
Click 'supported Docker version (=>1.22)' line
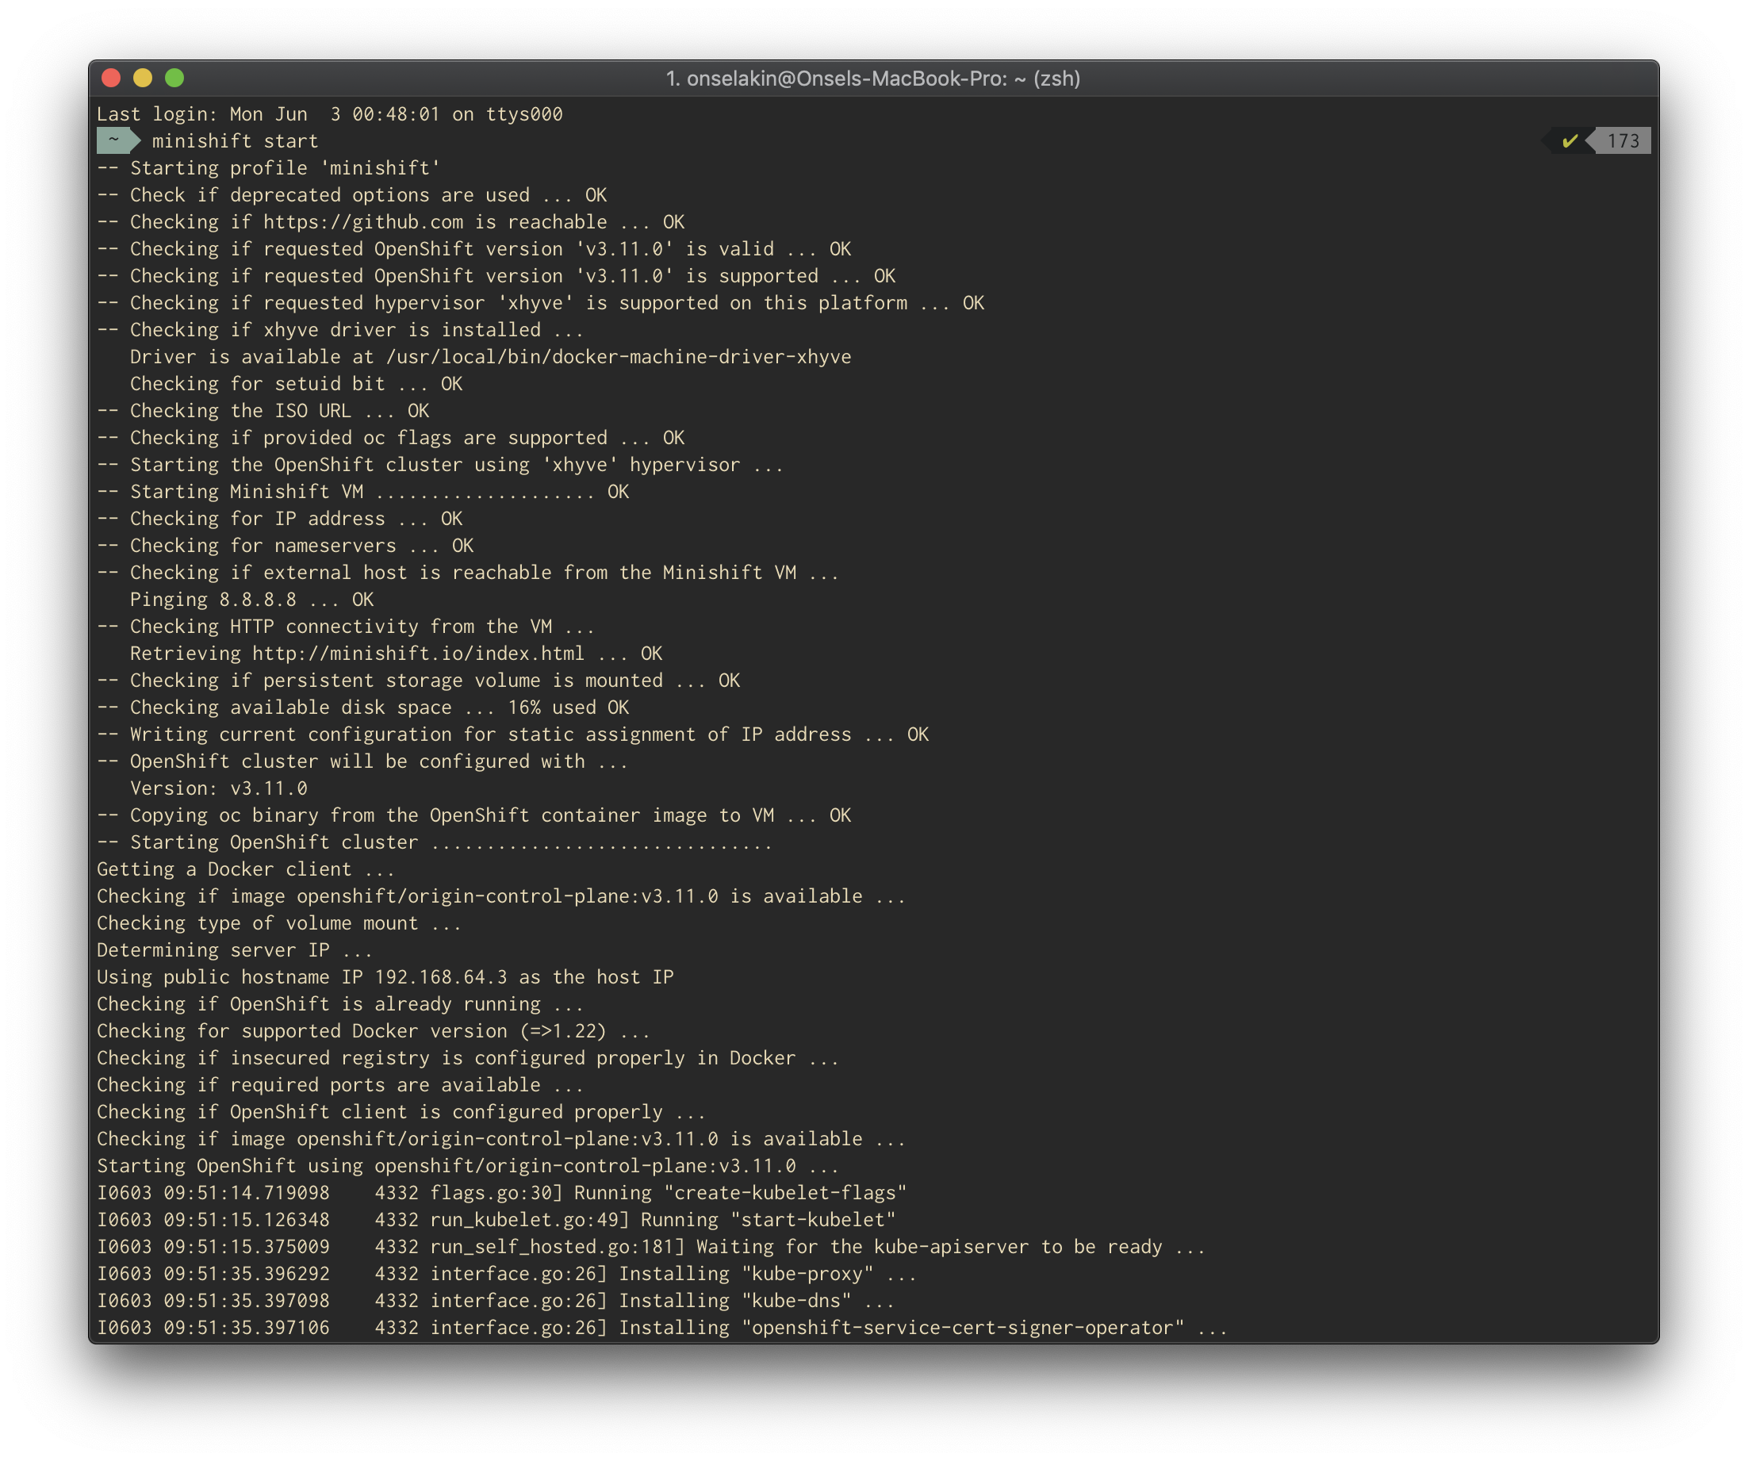(x=374, y=1031)
